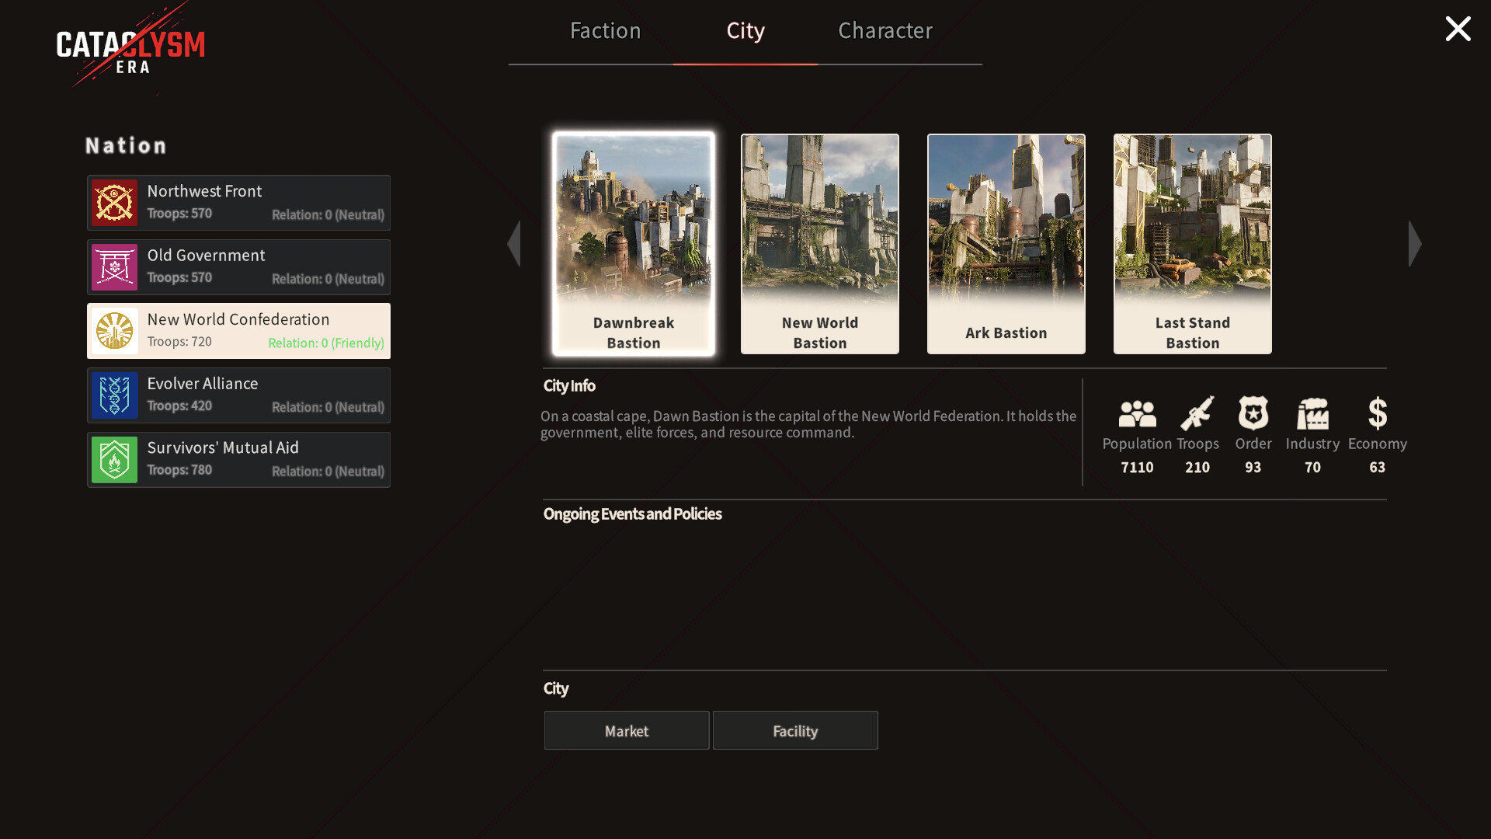1491x839 pixels.
Task: Switch to the Character tab
Action: [885, 30]
